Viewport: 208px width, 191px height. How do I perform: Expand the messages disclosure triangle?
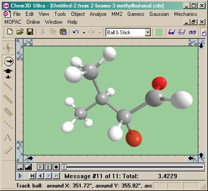tap(20, 176)
